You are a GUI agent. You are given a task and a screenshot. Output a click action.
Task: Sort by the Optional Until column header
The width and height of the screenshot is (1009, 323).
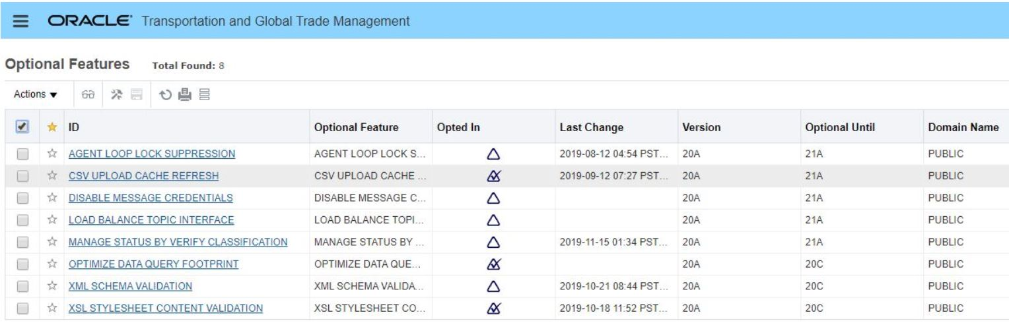click(x=841, y=126)
